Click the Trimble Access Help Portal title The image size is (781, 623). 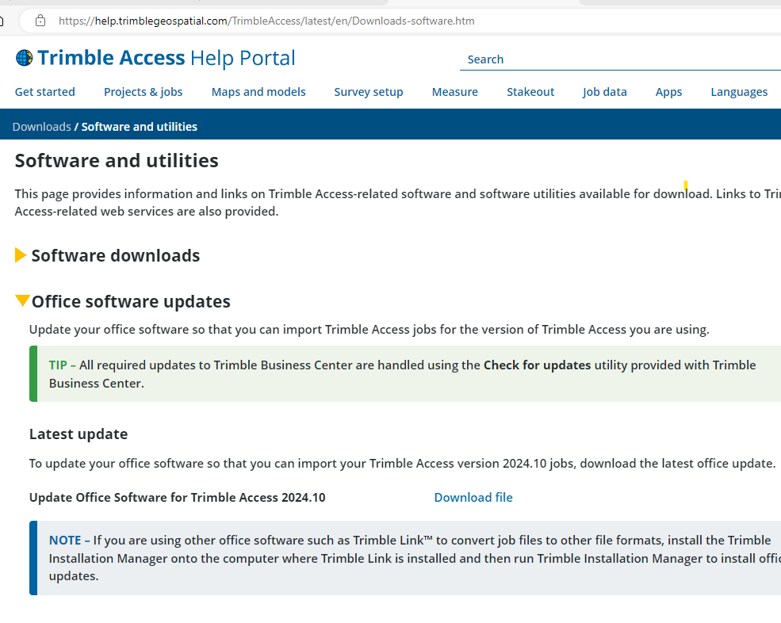point(167,59)
